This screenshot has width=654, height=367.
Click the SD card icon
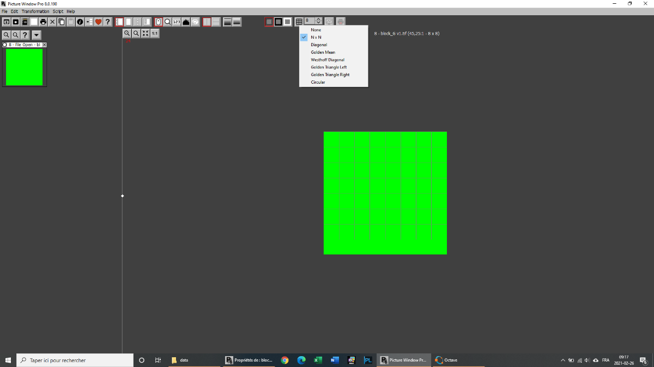tap(25, 22)
